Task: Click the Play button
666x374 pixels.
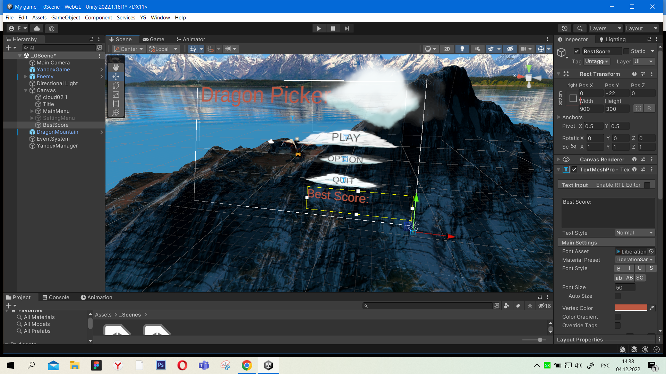Action: tap(319, 28)
